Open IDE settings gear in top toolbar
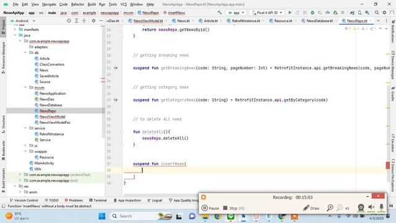The height and width of the screenshot is (223, 396). (x=384, y=12)
